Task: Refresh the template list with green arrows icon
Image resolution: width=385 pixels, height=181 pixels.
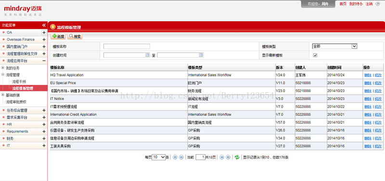Action: 237,157
